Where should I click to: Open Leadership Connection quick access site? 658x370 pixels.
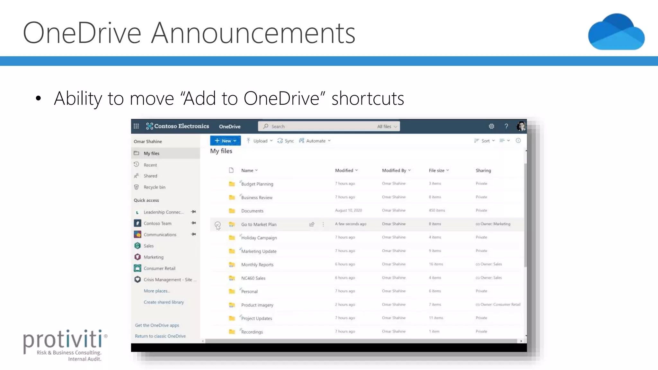(164, 212)
